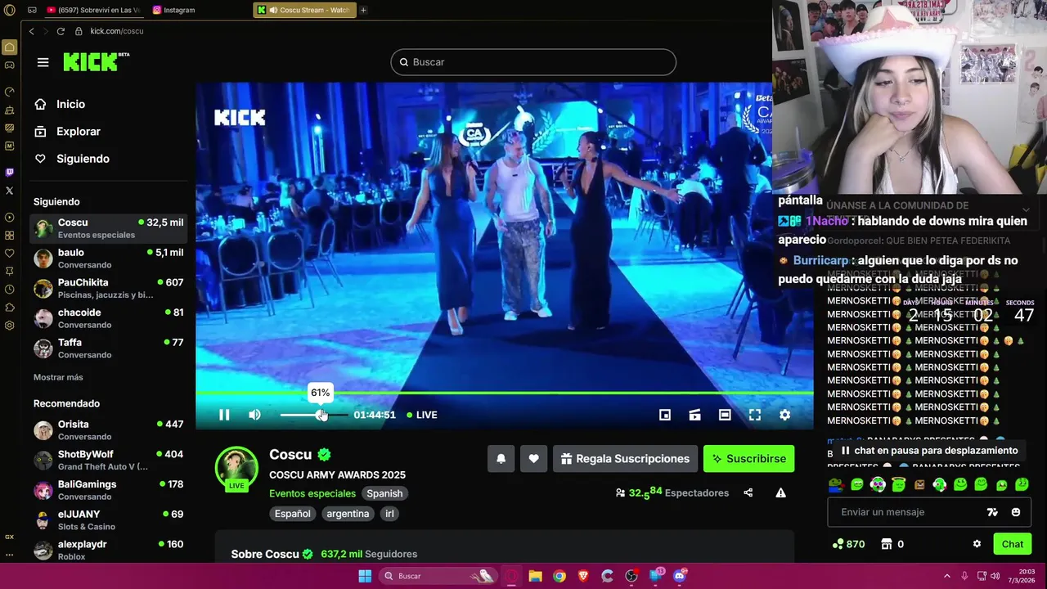This screenshot has height=589, width=1047.
Task: Open Twitch icon in Opera sidebar
Action: 9,172
